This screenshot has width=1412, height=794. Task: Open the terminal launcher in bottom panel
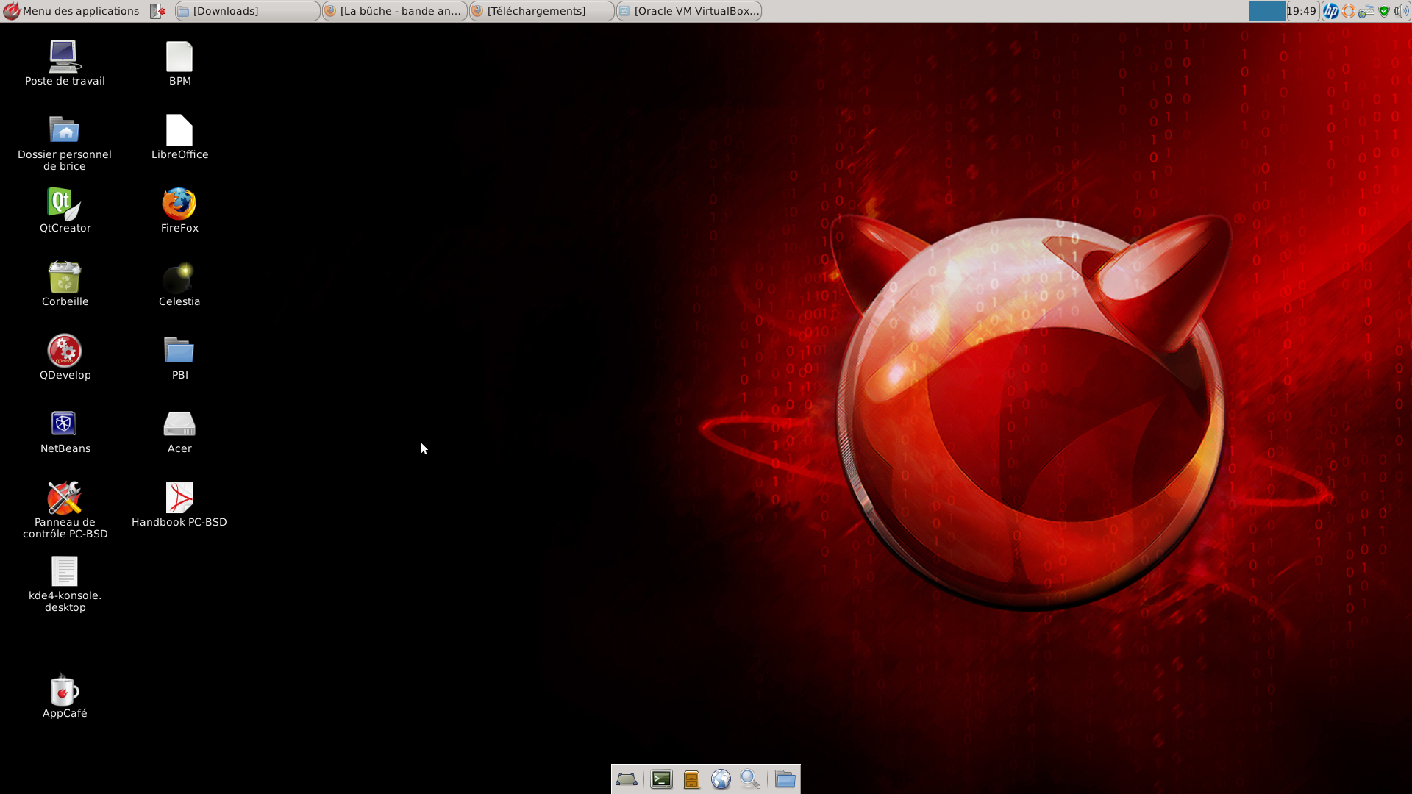pos(661,779)
